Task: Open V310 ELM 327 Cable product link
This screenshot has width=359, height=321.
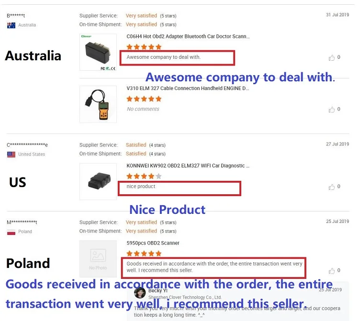Action: tap(188, 89)
